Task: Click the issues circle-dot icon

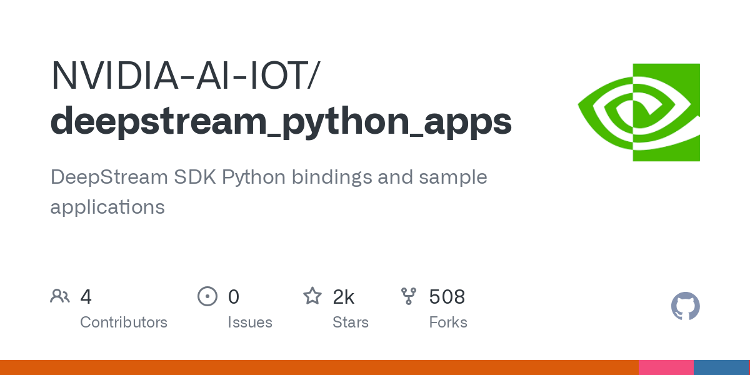Action: coord(207,296)
